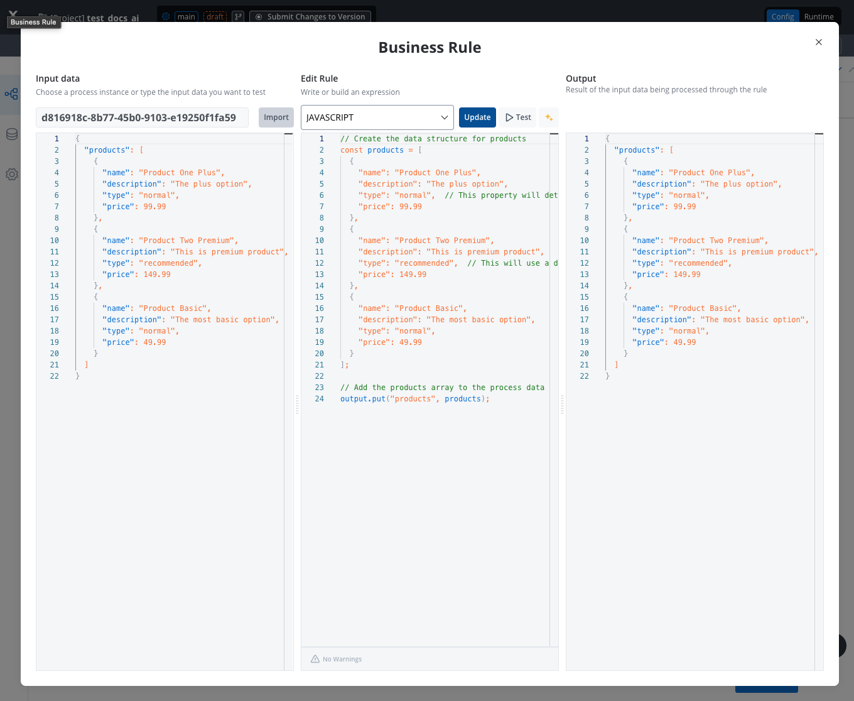Click price 49.99 in the Input data editor
Image resolution: width=854 pixels, height=701 pixels.
click(154, 342)
